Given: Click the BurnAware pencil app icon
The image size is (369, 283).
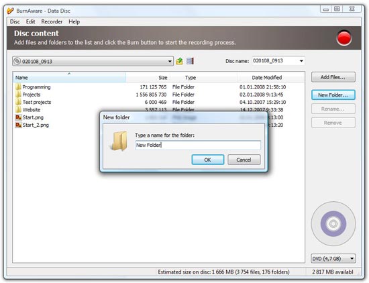Looking at the screenshot, I should point(10,11).
